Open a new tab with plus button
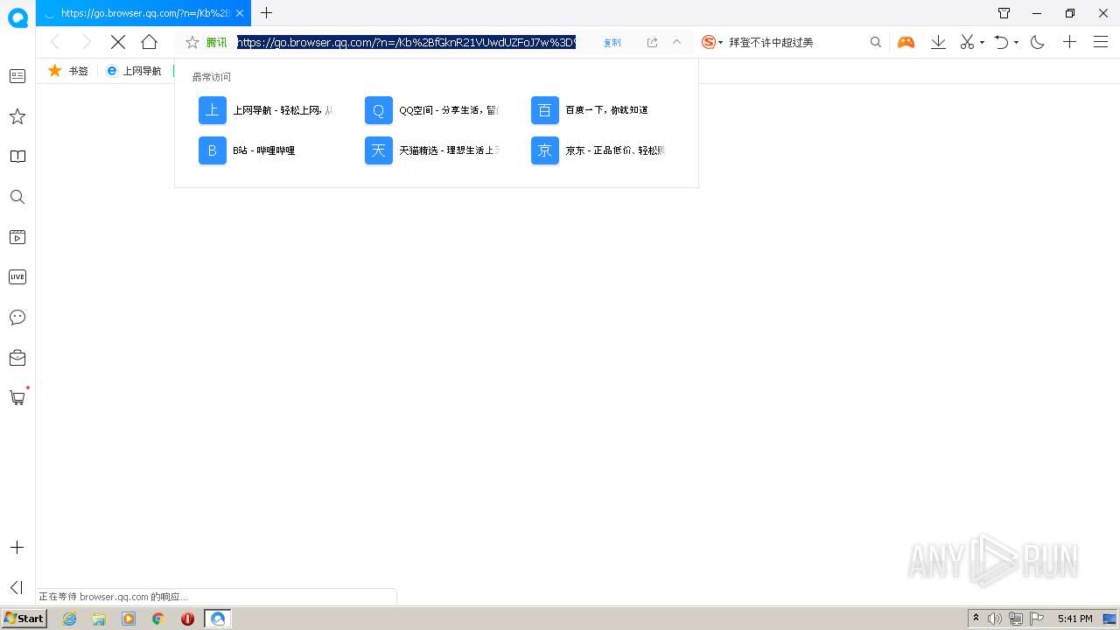The image size is (1120, 630). point(267,13)
